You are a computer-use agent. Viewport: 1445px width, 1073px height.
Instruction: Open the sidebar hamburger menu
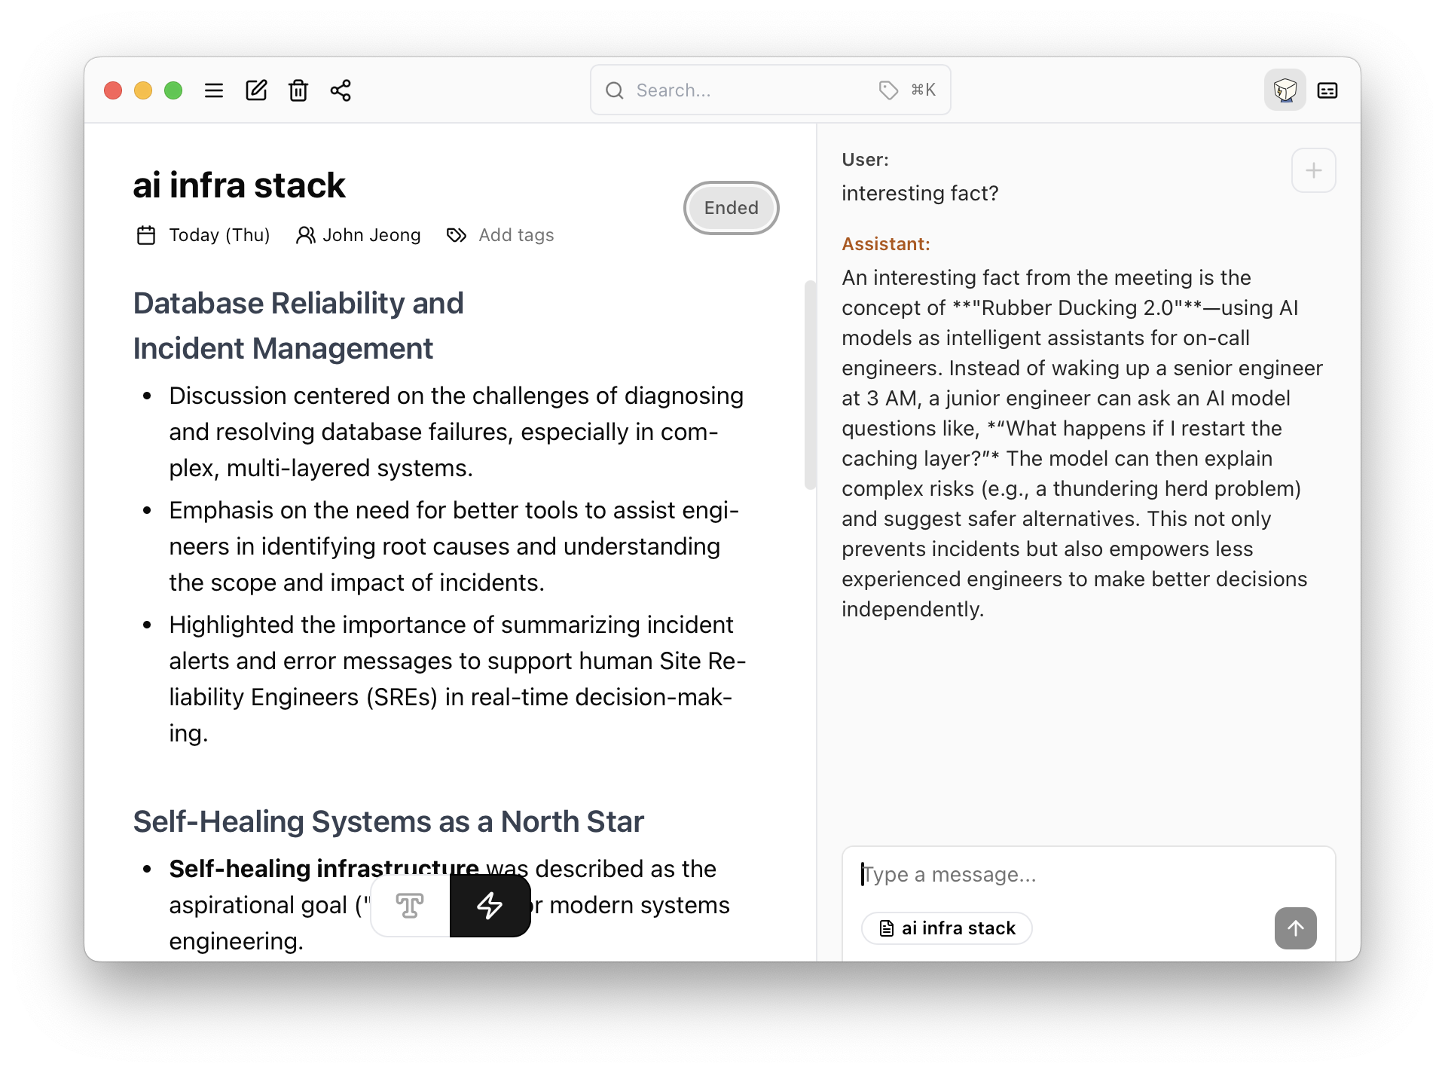coord(214,90)
